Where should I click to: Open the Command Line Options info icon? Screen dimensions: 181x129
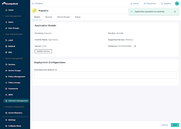[x=56, y=70]
